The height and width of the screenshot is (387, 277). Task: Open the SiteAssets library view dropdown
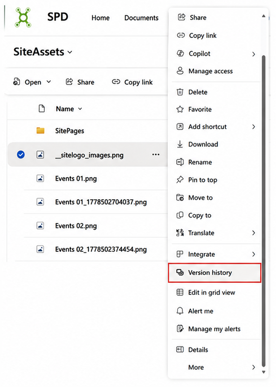pyautogui.click(x=70, y=52)
